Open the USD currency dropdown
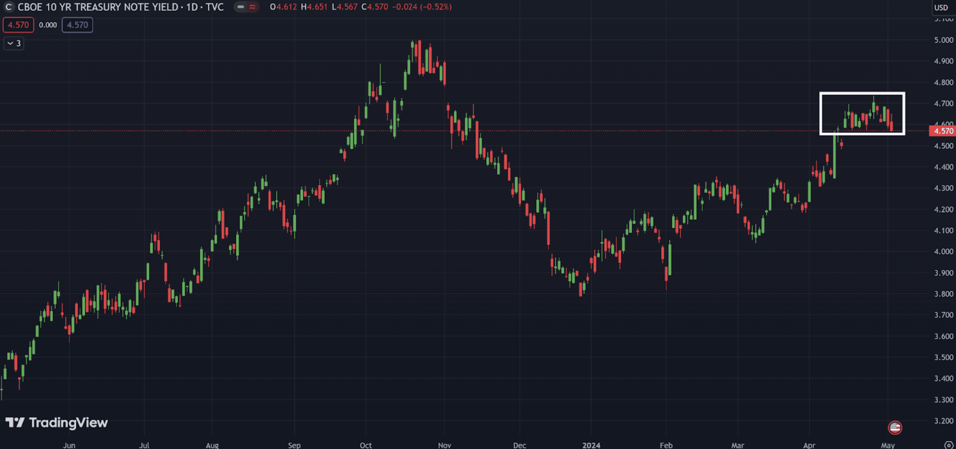956x449 pixels. tap(941, 8)
